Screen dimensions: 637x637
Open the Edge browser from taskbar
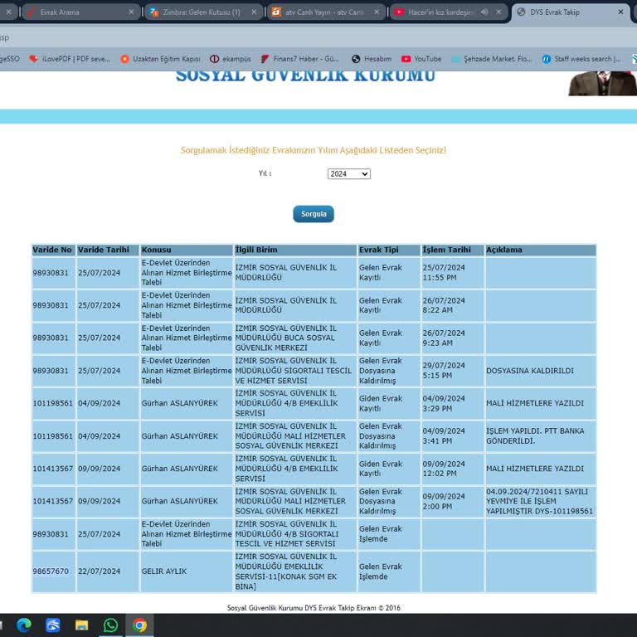tap(24, 625)
